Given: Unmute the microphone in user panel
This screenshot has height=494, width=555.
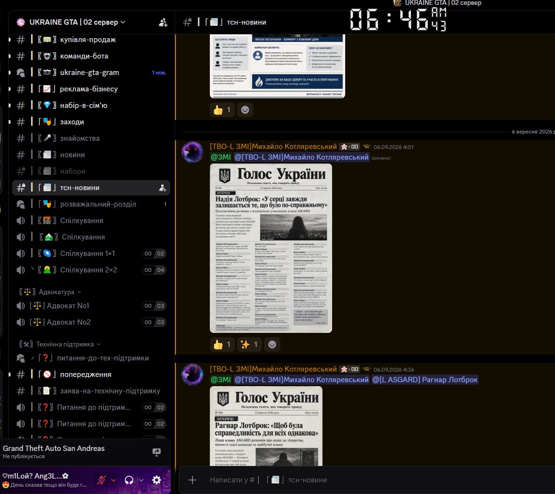Looking at the screenshot, I should pos(102,480).
